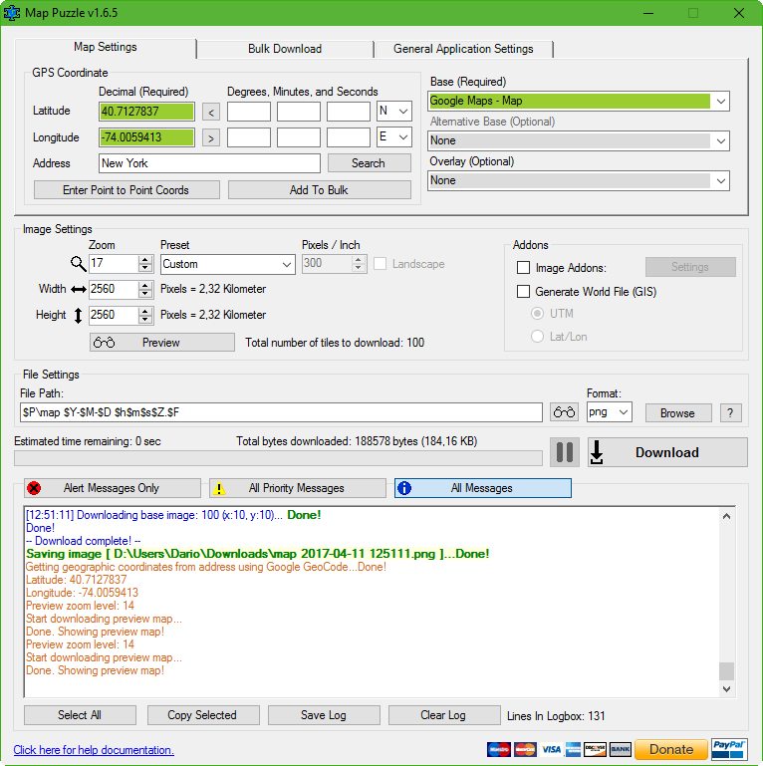Click the question mark help button
Screen dimensions: 763x766
pos(731,412)
